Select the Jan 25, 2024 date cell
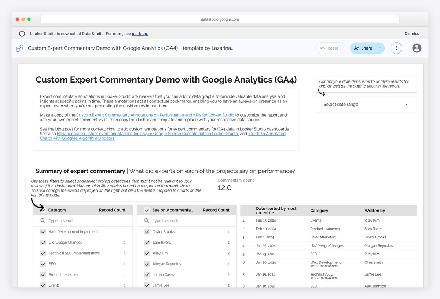Image resolution: width=440 pixels, height=299 pixels. pyautogui.click(x=266, y=246)
